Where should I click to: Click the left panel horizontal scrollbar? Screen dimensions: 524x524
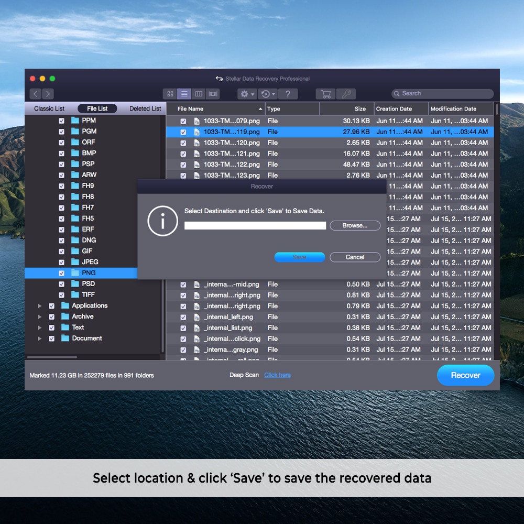[x=52, y=357]
